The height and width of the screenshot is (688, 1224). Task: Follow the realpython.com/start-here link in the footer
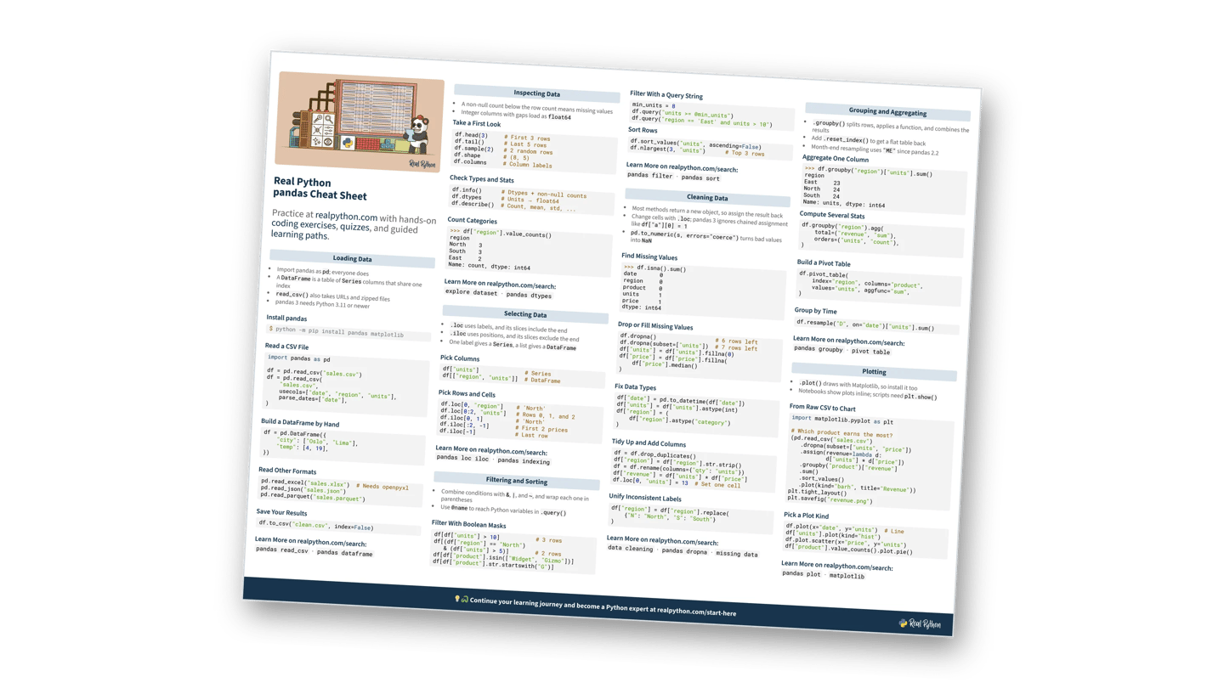pyautogui.click(x=696, y=612)
